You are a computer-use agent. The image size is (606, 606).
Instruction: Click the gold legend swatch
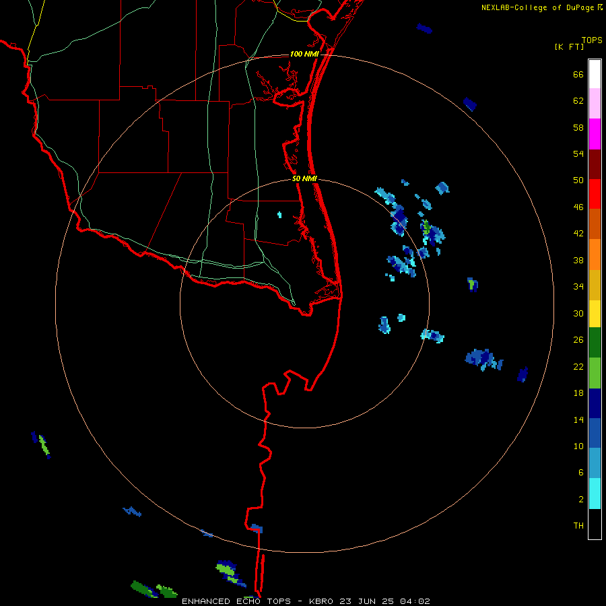(x=595, y=285)
